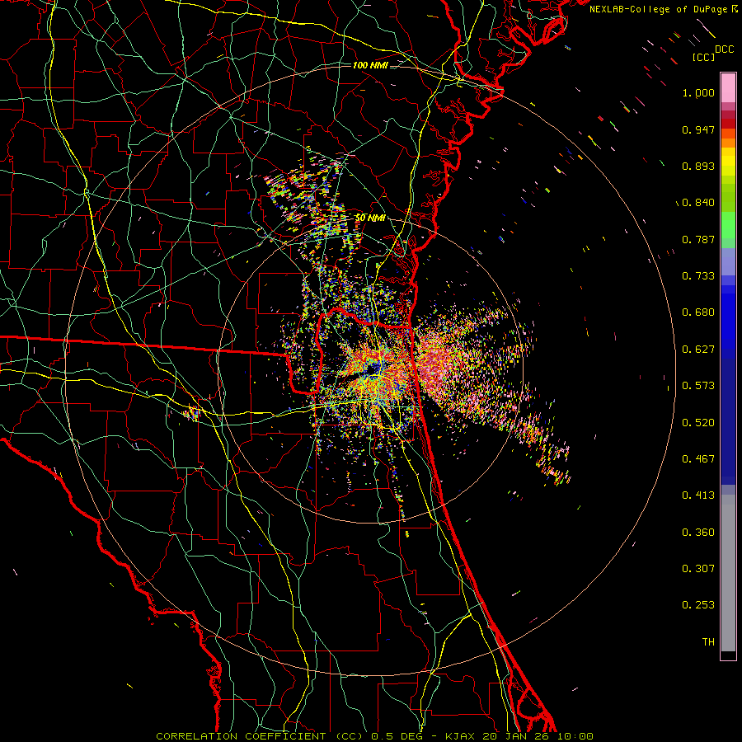Click the 0.520 color scale value

[698, 423]
